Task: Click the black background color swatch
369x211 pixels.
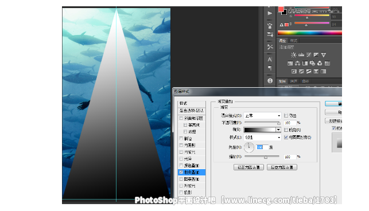Action: (x=285, y=13)
